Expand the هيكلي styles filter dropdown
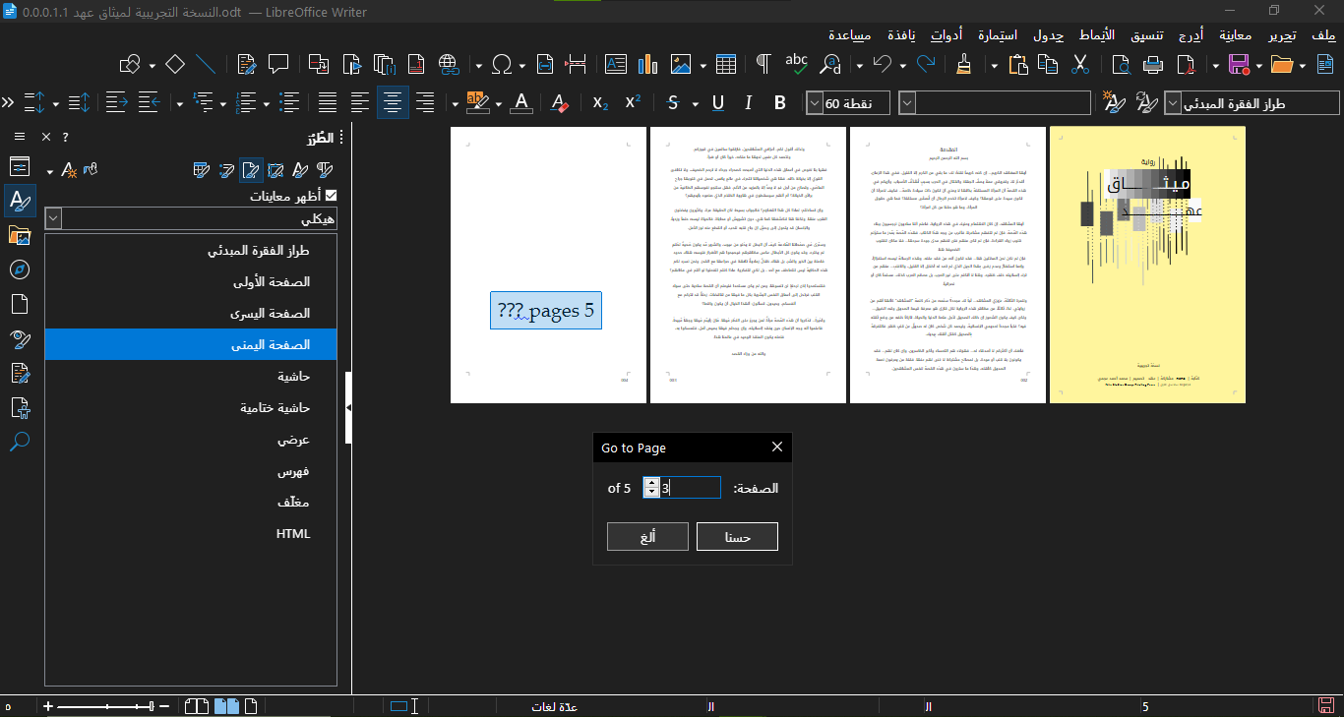The image size is (1344, 717). tap(53, 218)
